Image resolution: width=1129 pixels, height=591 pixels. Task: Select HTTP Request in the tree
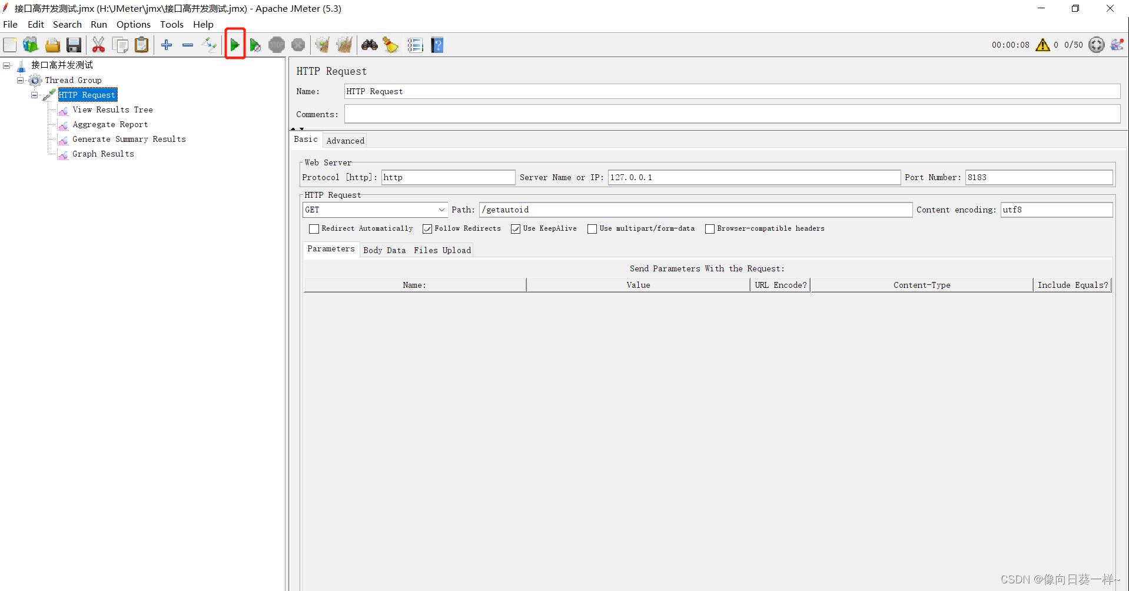pos(87,95)
